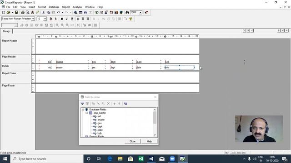Select the hob field in Field Explorer tree

tap(100, 133)
